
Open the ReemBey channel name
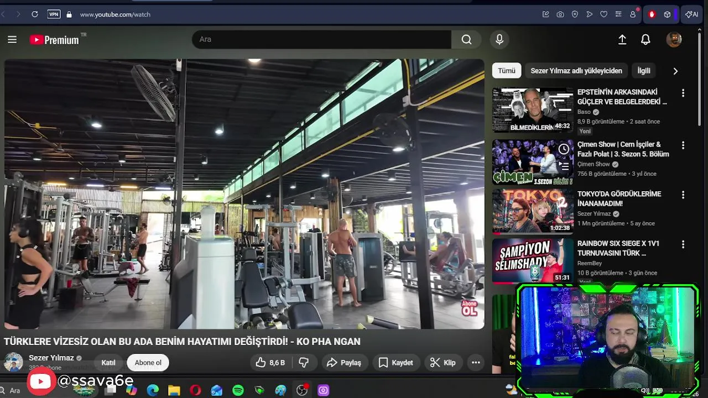(590, 263)
